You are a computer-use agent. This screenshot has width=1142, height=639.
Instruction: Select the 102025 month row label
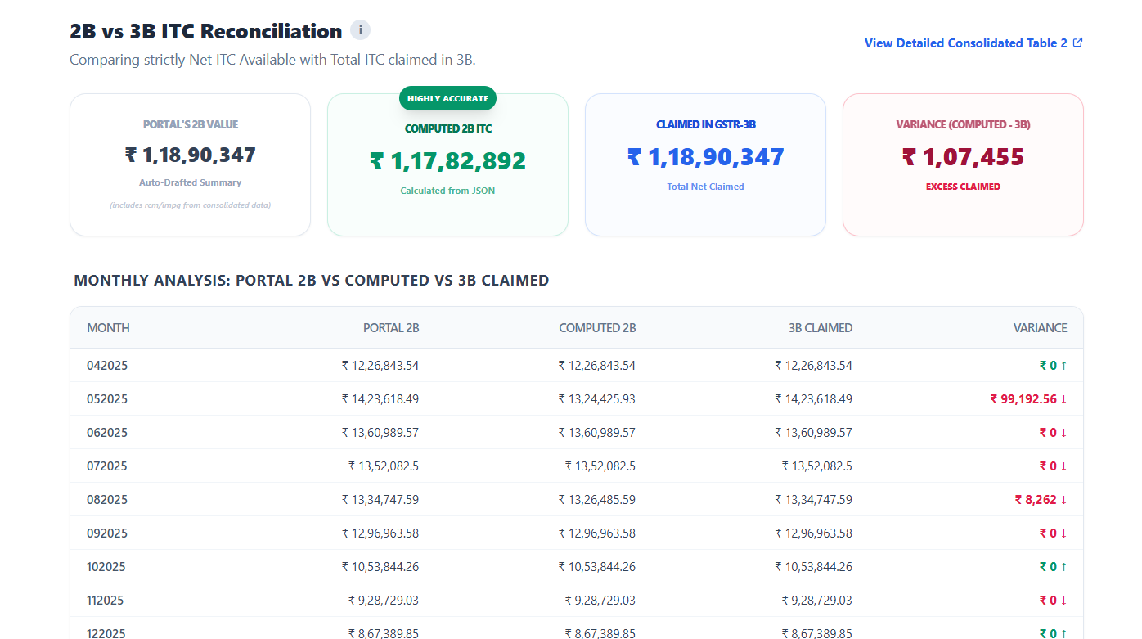coord(107,566)
